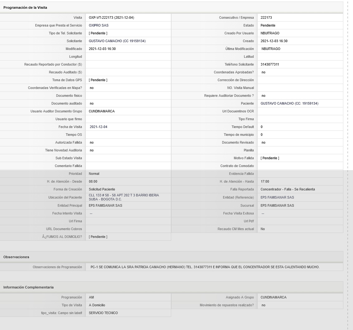Click Motivo Fallida [ Pendiente ] value

click(x=270, y=158)
